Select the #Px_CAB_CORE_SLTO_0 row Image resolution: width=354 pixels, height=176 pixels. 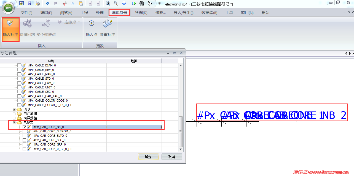(50, 136)
